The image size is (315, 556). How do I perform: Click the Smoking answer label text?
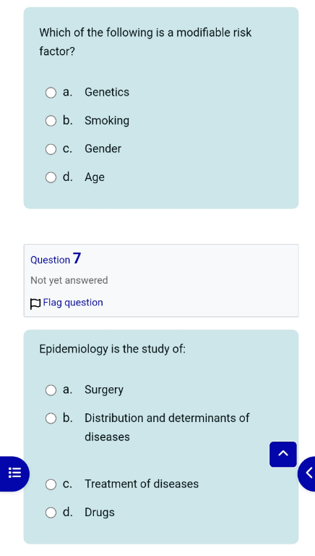click(107, 121)
